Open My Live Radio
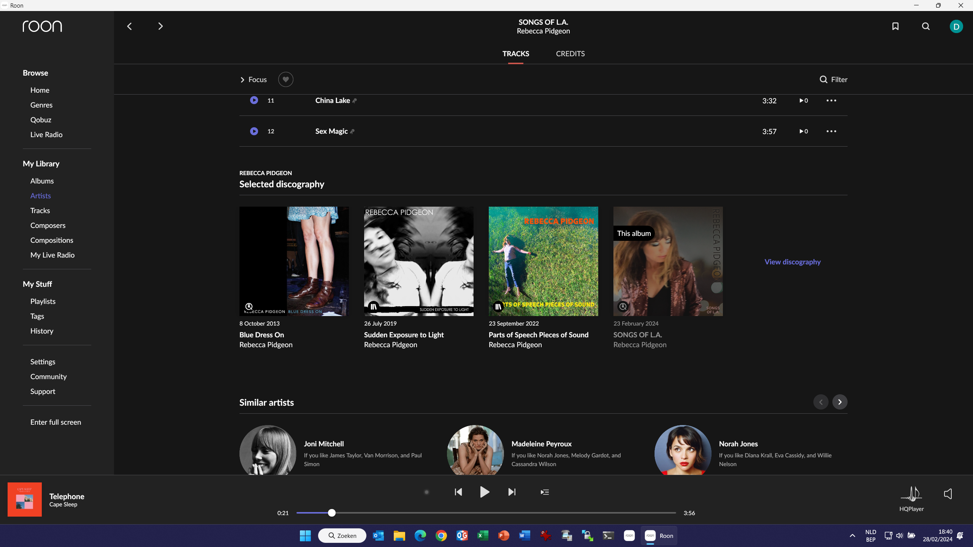This screenshot has width=973, height=547. pos(52,255)
